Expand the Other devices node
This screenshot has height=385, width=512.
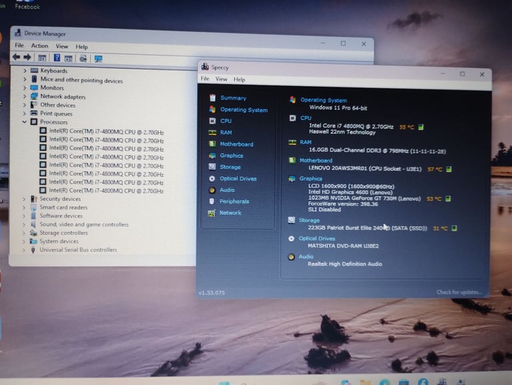25,105
